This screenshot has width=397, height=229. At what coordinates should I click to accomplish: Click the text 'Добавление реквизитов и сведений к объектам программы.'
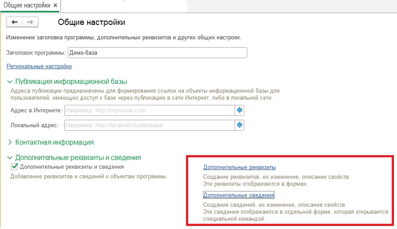tap(89, 177)
